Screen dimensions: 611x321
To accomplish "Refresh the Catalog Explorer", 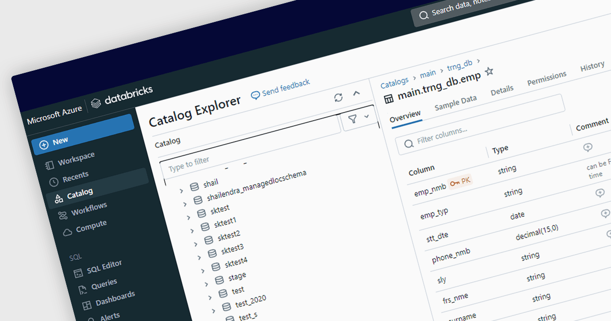I will pyautogui.click(x=338, y=97).
